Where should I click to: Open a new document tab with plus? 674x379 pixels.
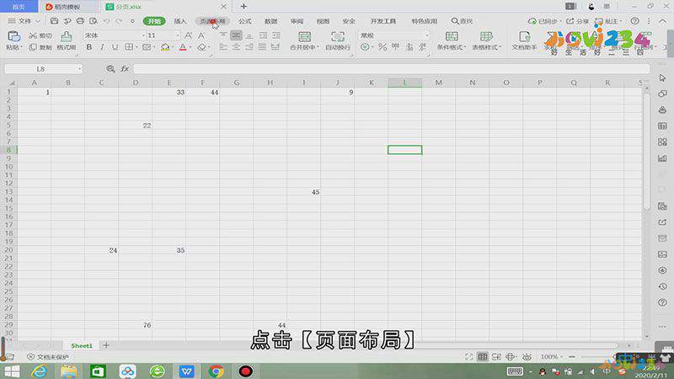click(243, 7)
